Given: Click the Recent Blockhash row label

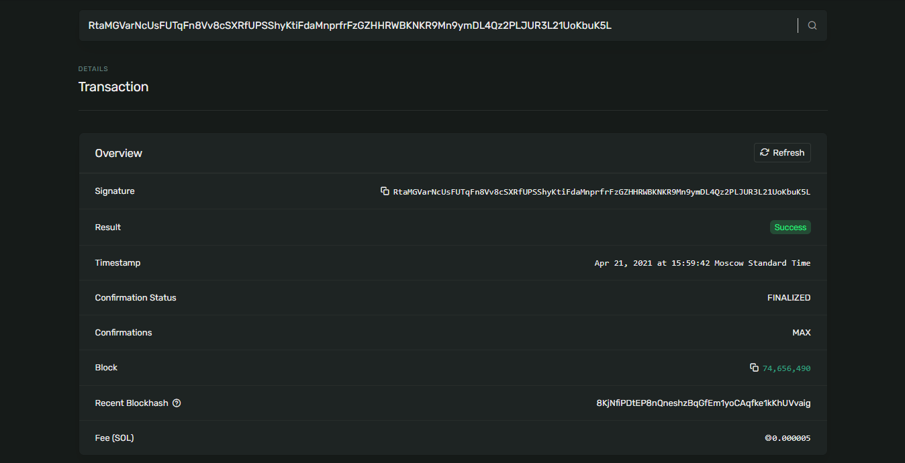Looking at the screenshot, I should pyautogui.click(x=132, y=403).
